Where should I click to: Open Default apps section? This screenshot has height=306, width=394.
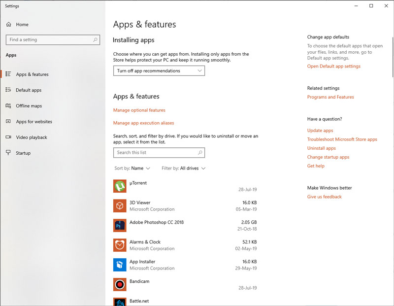click(29, 90)
